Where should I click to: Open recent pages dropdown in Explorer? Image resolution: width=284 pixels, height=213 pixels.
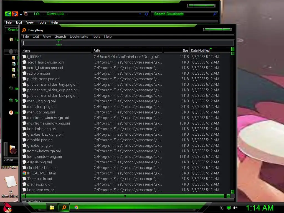(x=21, y=14)
